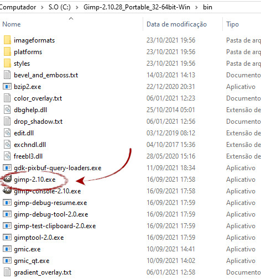Select the dbghelp.dll file icon
261x279 pixels.
(x=7, y=110)
